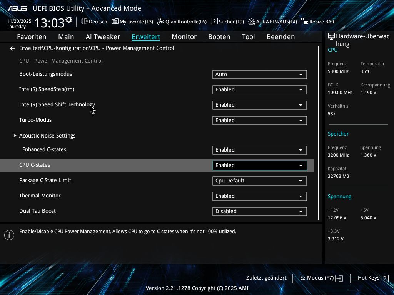Open Turbo-Modus dropdown
The image size is (394, 295).
pos(260,120)
